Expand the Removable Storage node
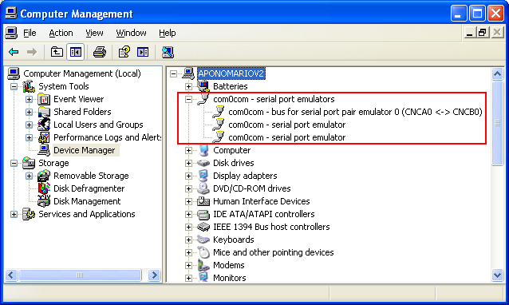 pos(29,176)
